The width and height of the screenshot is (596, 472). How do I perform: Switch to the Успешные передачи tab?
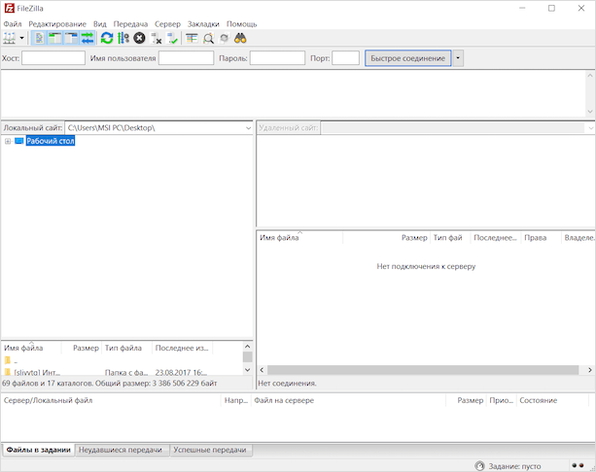(x=211, y=451)
